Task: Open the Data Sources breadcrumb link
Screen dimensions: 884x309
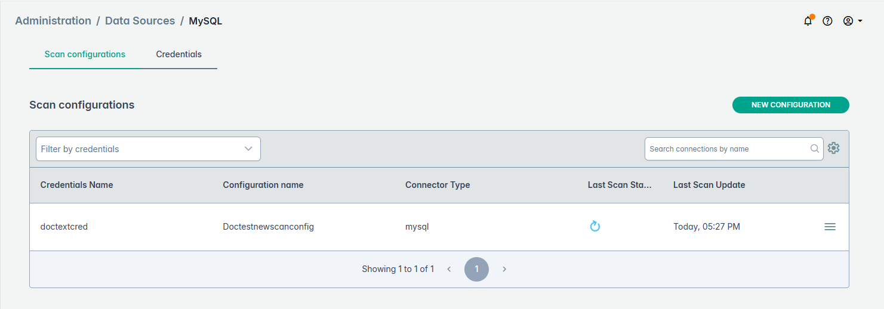Action: point(140,21)
